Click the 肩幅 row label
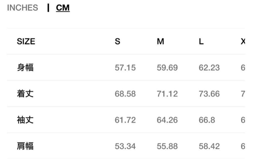This screenshot has width=273, height=159. (x=25, y=146)
